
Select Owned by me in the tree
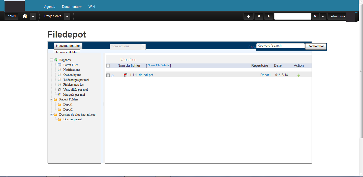72,75
